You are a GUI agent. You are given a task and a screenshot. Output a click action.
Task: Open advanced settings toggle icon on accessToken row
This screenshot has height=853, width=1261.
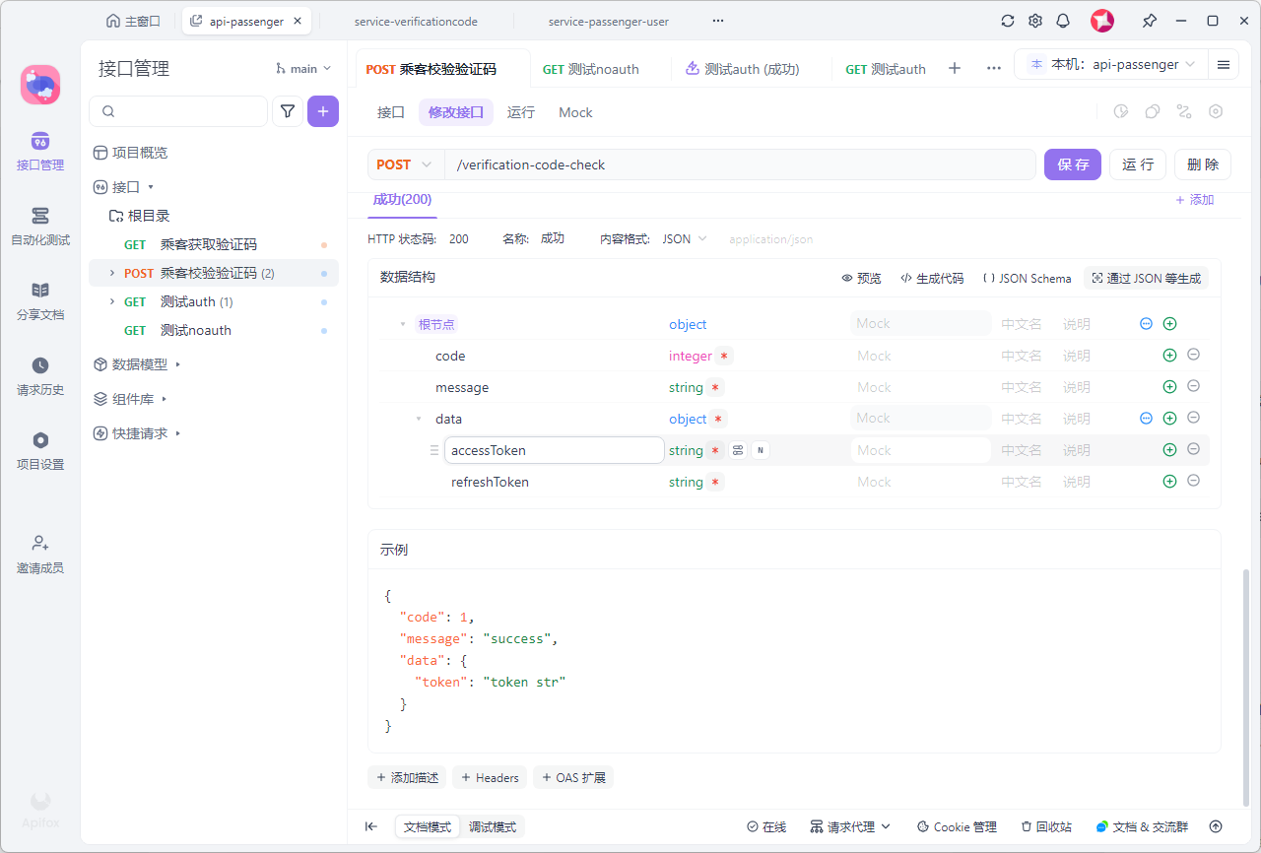(738, 449)
